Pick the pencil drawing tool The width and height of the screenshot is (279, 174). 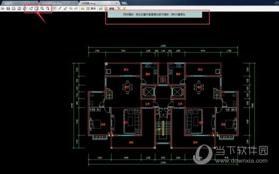pyautogui.click(x=60, y=8)
